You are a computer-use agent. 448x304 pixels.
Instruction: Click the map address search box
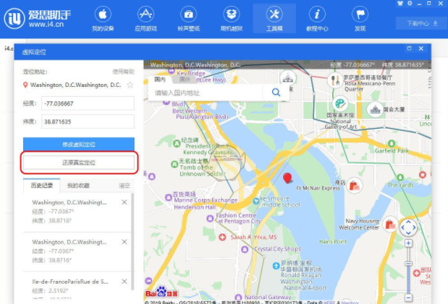[206, 93]
